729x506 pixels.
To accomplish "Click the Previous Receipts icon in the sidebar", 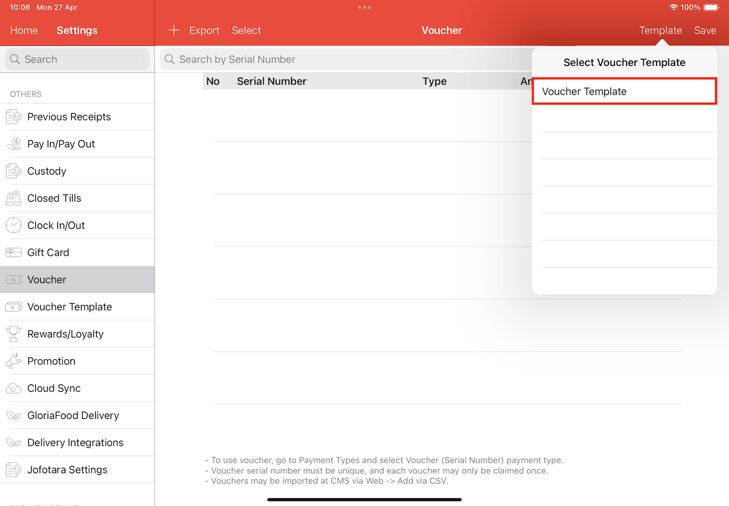I will pyautogui.click(x=14, y=117).
